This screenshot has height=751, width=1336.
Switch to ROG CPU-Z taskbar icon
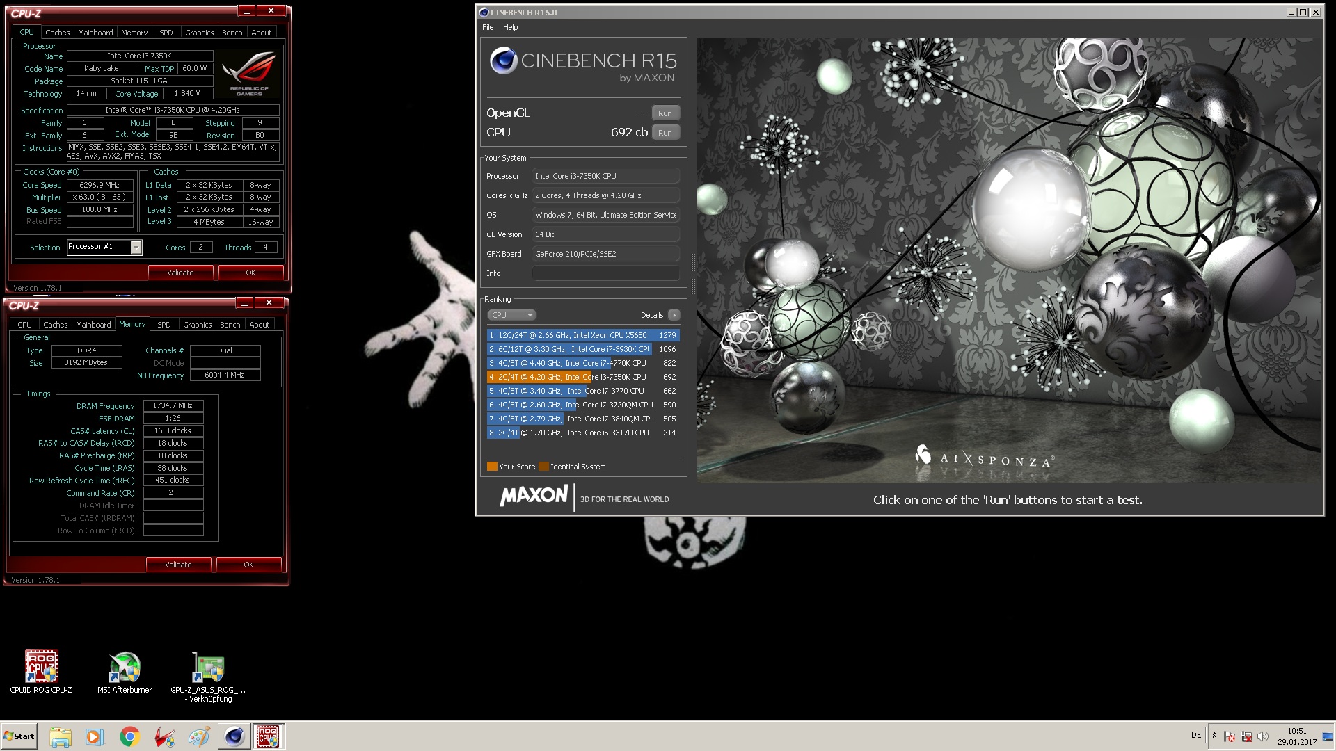tap(268, 736)
